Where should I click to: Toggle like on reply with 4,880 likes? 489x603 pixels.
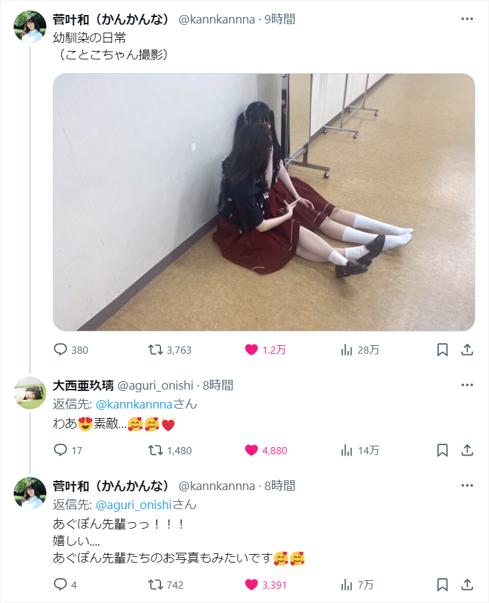point(251,450)
